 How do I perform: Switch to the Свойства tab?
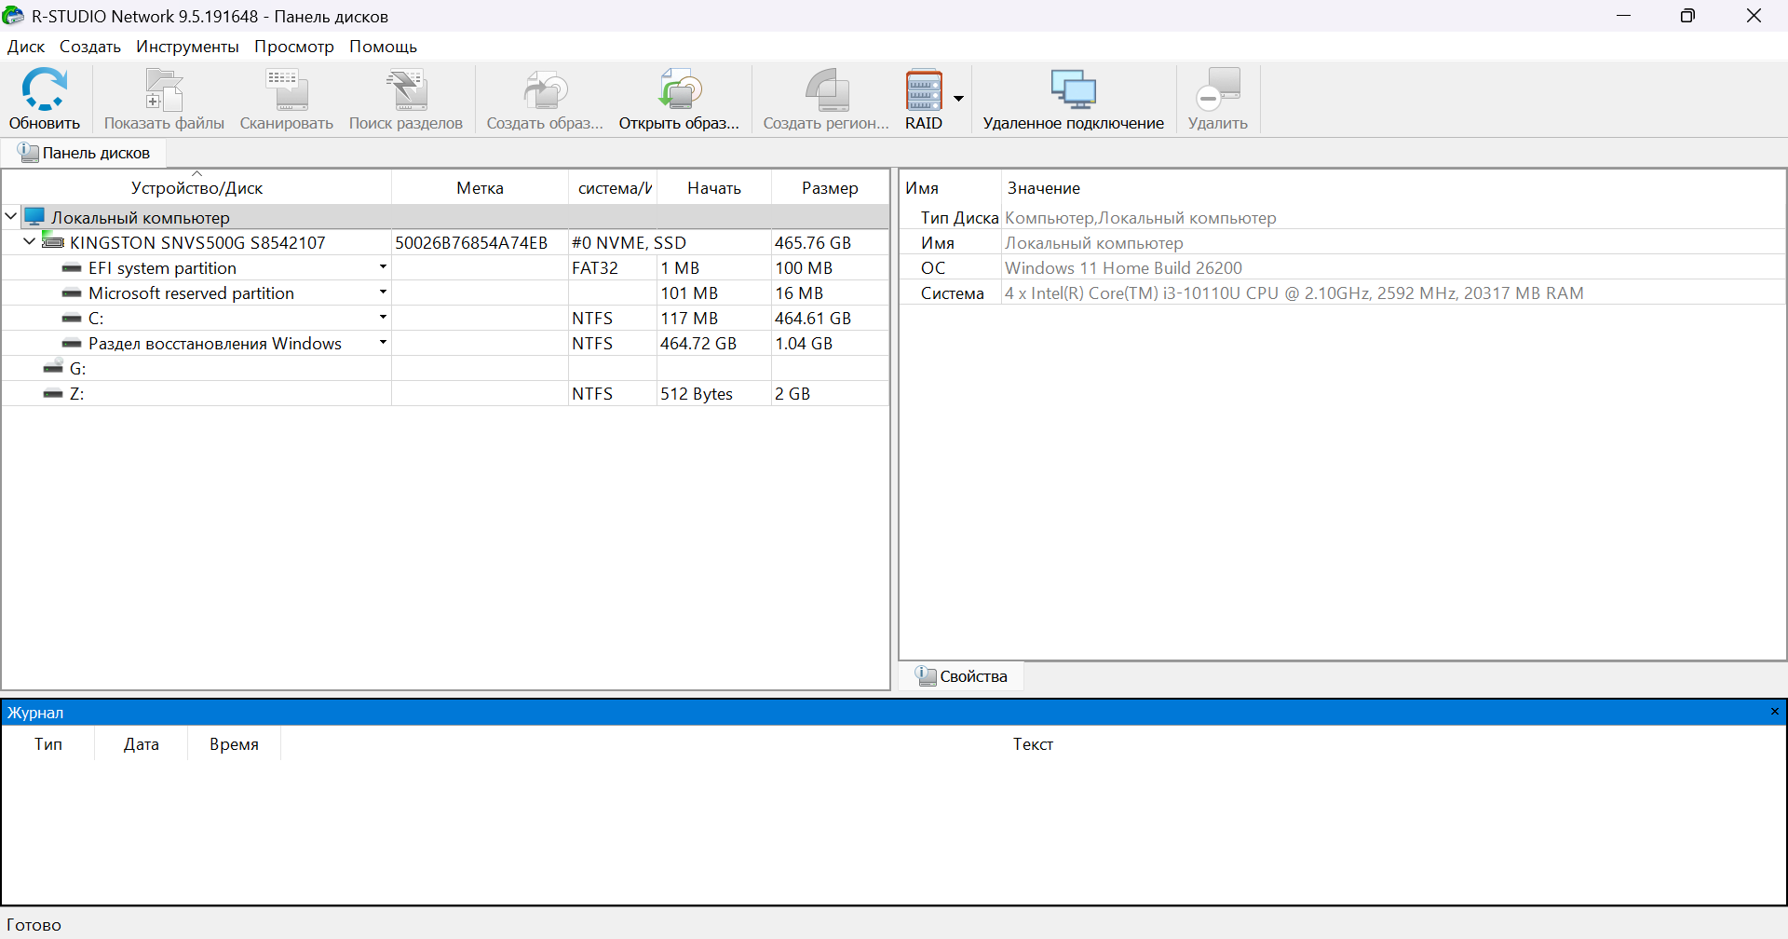[962, 676]
